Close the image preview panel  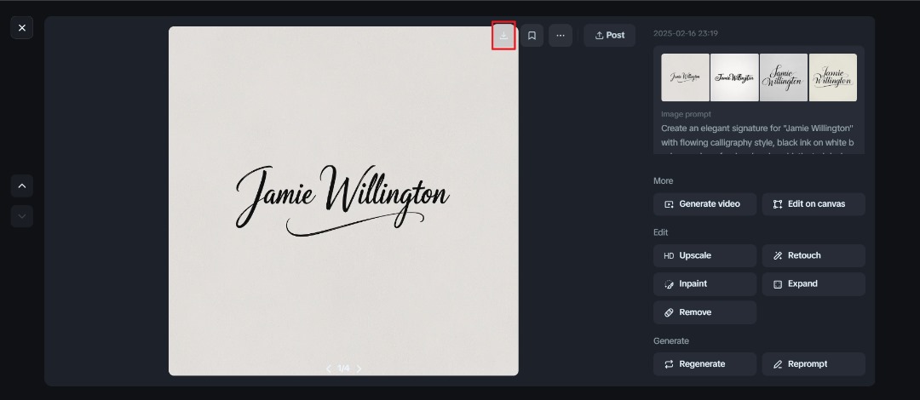click(22, 27)
